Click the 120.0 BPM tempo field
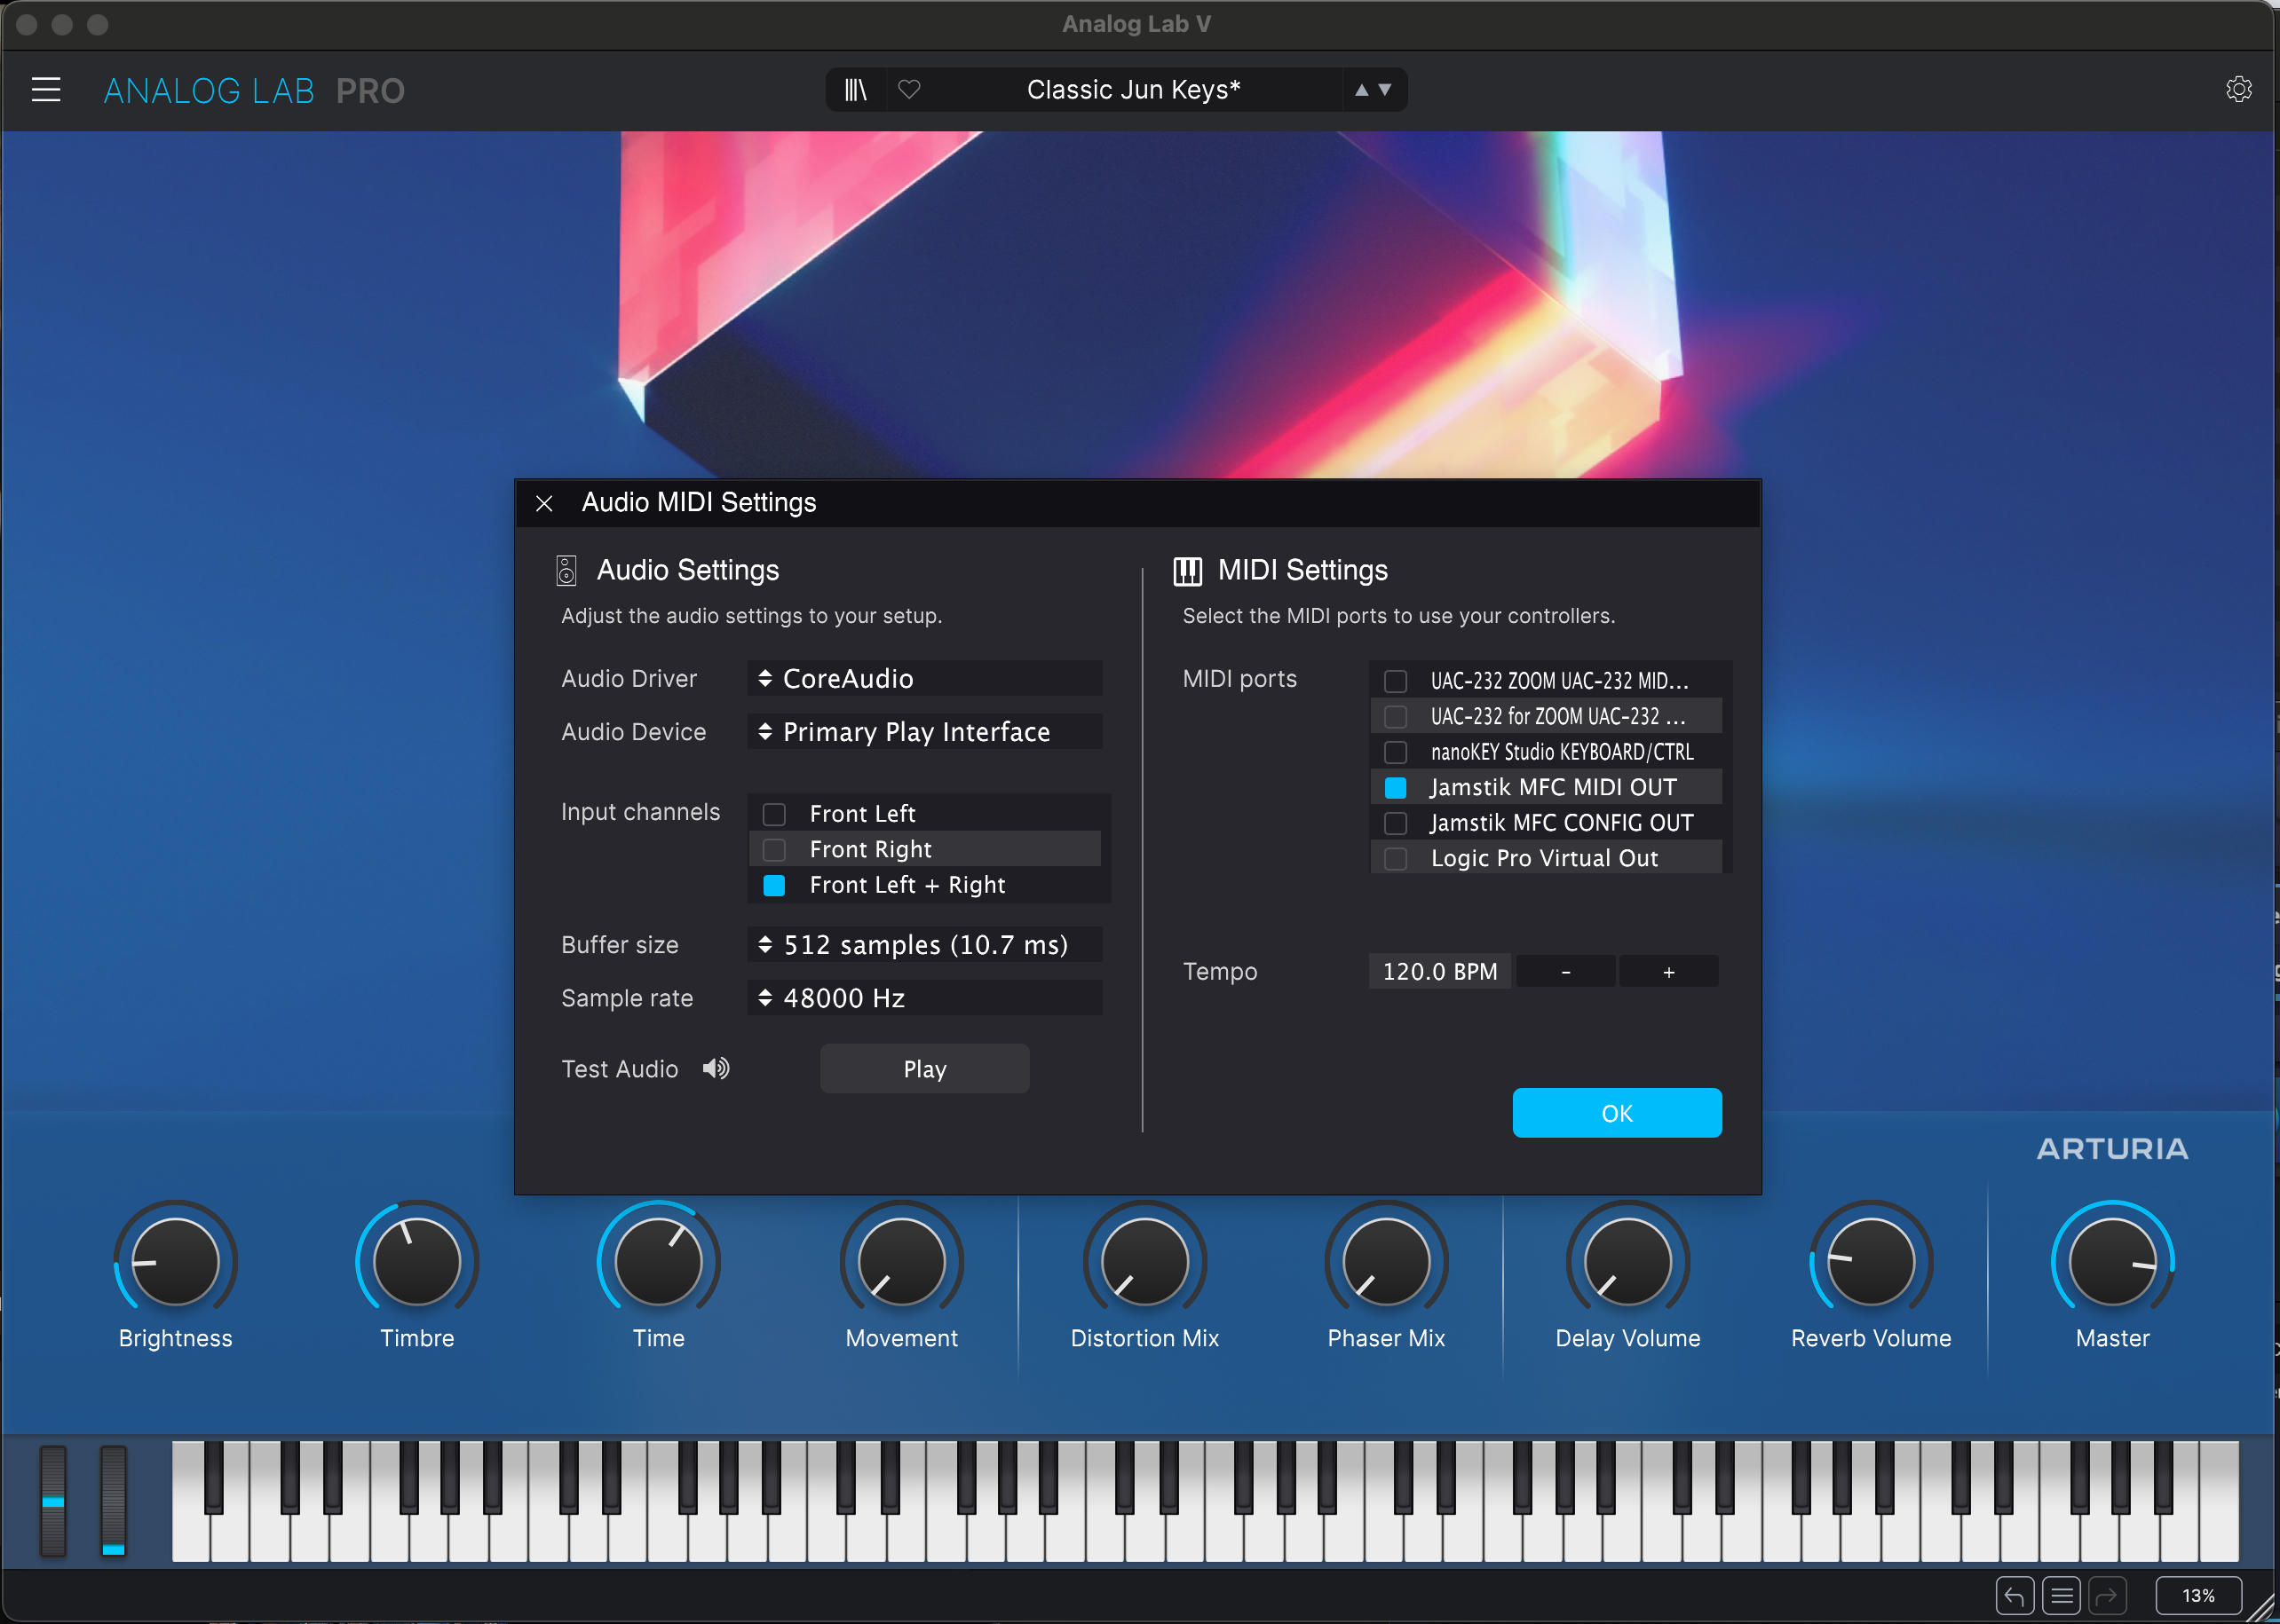This screenshot has height=1624, width=2280. (1439, 971)
